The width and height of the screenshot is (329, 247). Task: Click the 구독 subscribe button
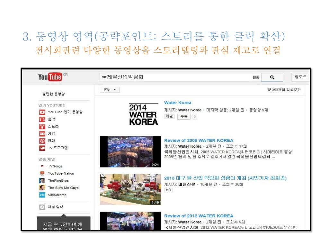(x=184, y=116)
